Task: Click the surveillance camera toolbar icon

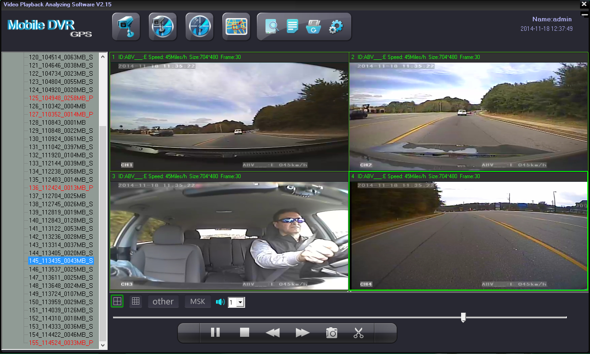Action: coord(126,27)
